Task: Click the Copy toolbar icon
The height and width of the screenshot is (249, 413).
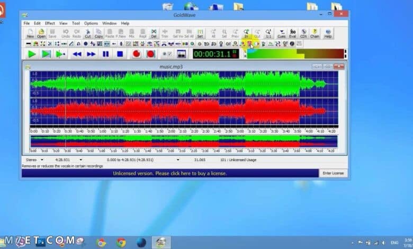Action: [99, 33]
